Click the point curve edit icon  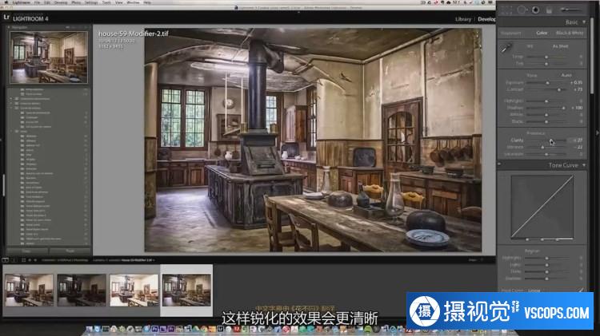pos(581,291)
